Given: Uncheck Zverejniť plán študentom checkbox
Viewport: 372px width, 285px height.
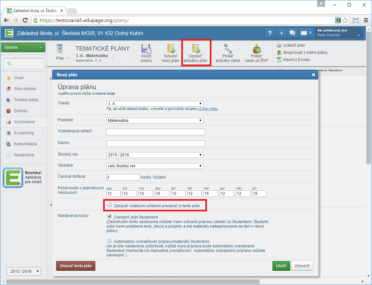Looking at the screenshot, I should tap(110, 217).
